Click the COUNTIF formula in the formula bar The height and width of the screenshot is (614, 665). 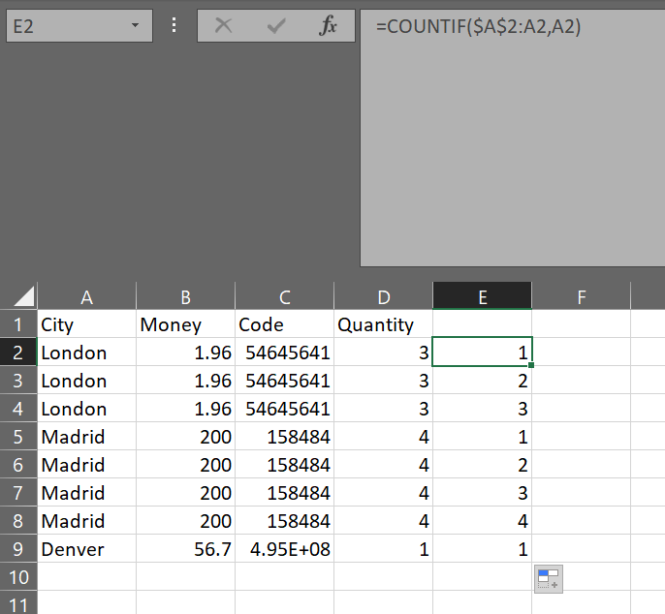coord(478,26)
